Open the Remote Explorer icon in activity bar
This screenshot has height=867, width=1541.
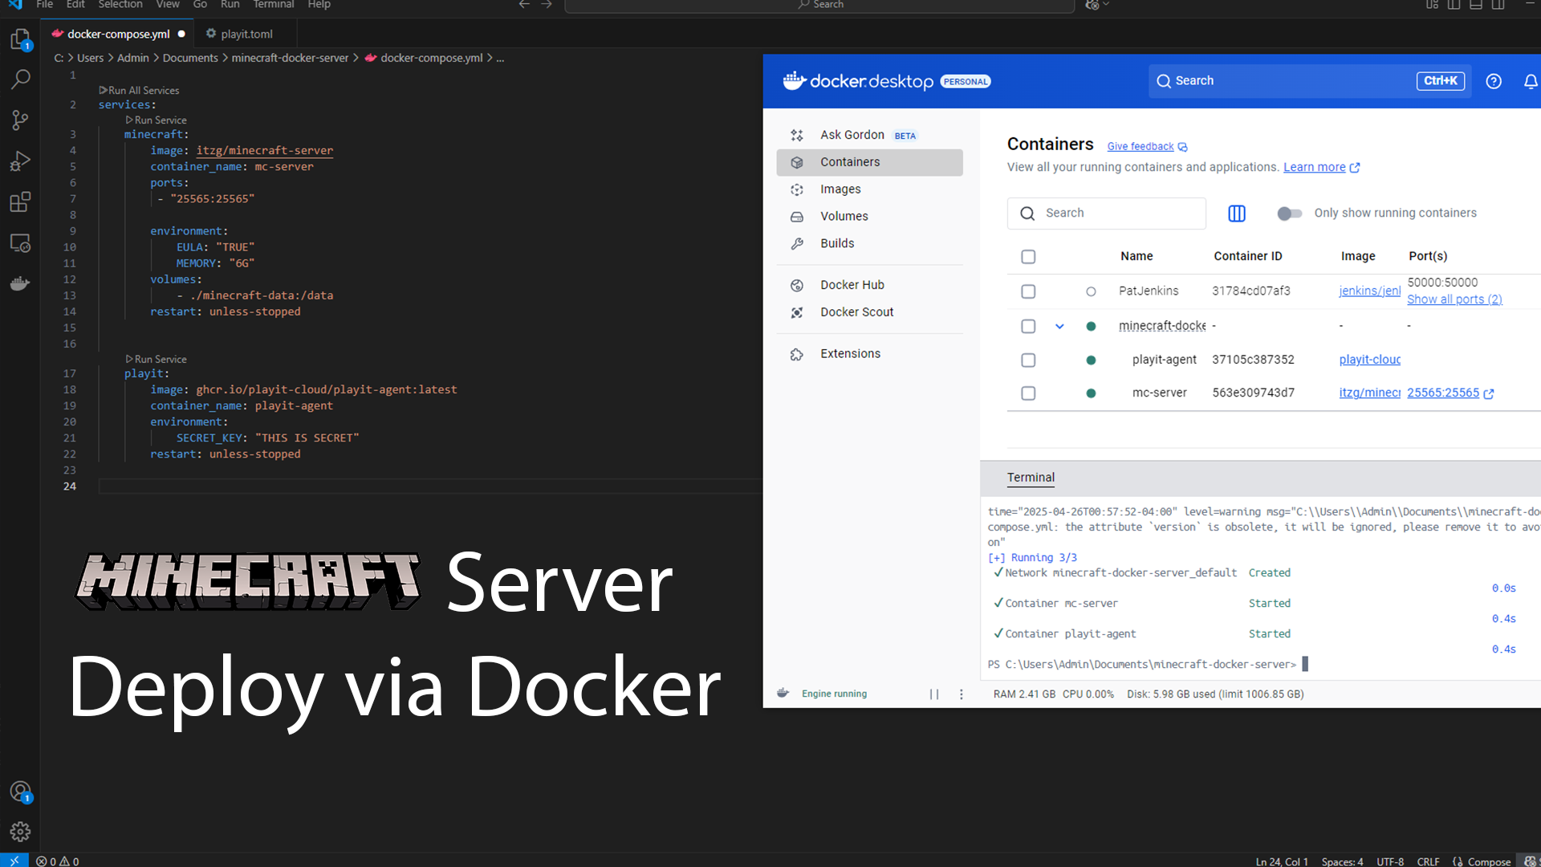coord(20,242)
